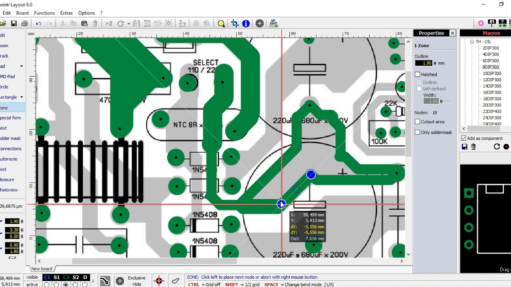Viewport: 511px width, 287px height.
Task: Uncheck Add as component
Action: (463, 138)
